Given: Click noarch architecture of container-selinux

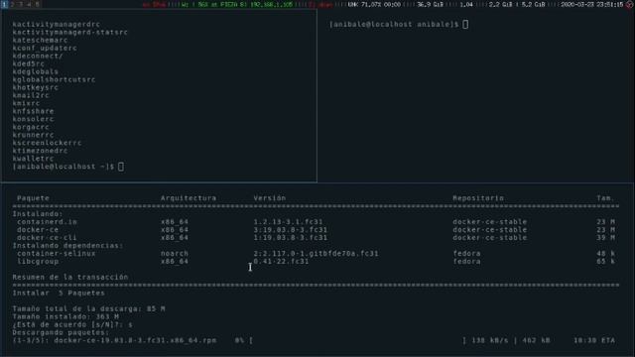Looking at the screenshot, I should pos(175,254).
